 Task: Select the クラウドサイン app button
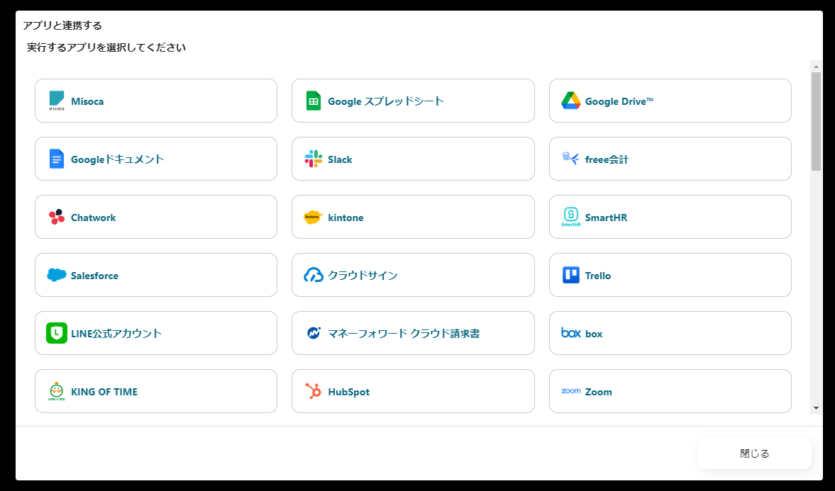coord(413,275)
